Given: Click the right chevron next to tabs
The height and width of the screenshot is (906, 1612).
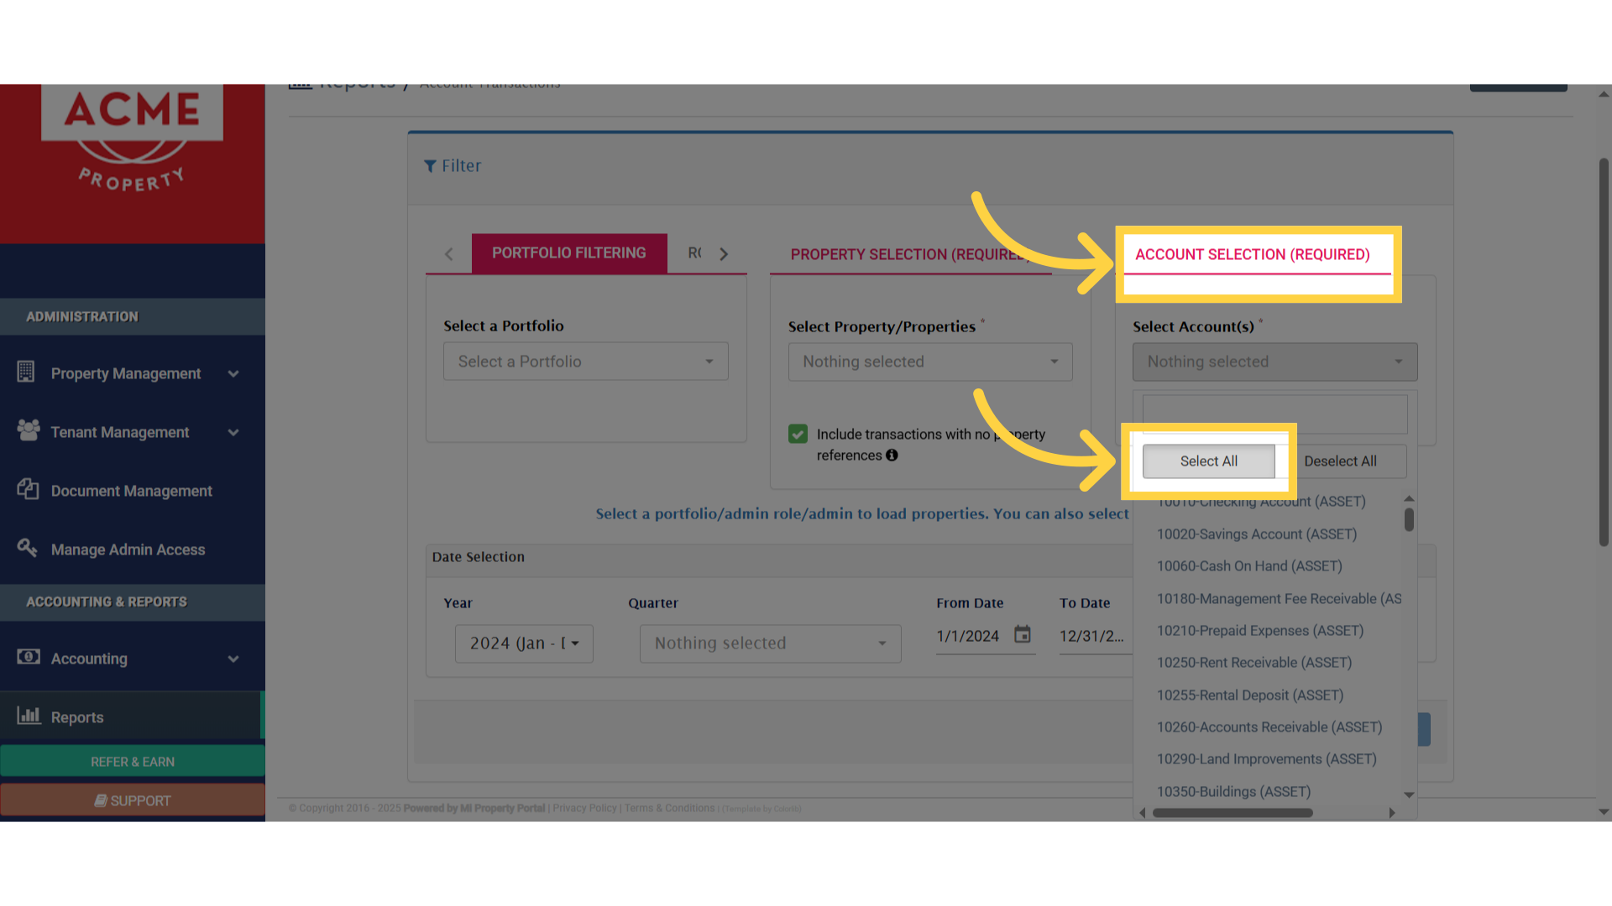Looking at the screenshot, I should point(724,254).
